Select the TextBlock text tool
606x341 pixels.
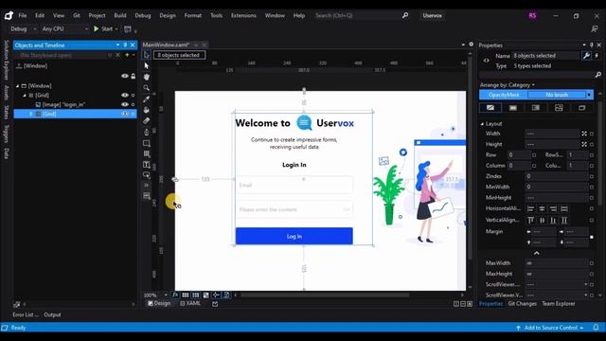tap(146, 165)
